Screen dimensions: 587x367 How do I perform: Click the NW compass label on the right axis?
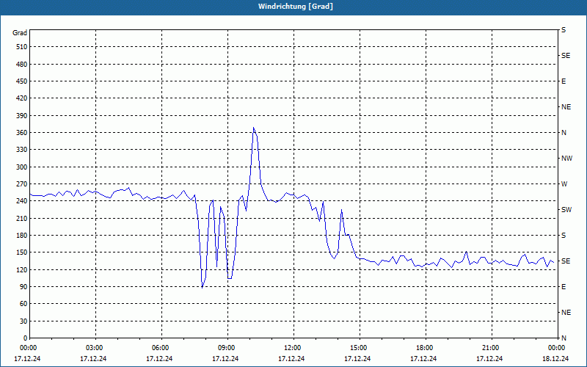566,159
